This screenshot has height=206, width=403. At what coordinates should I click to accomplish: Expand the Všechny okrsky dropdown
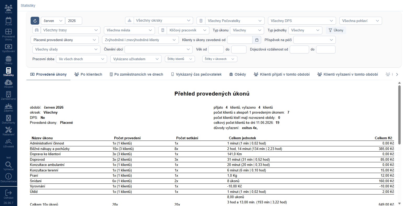click(163, 21)
